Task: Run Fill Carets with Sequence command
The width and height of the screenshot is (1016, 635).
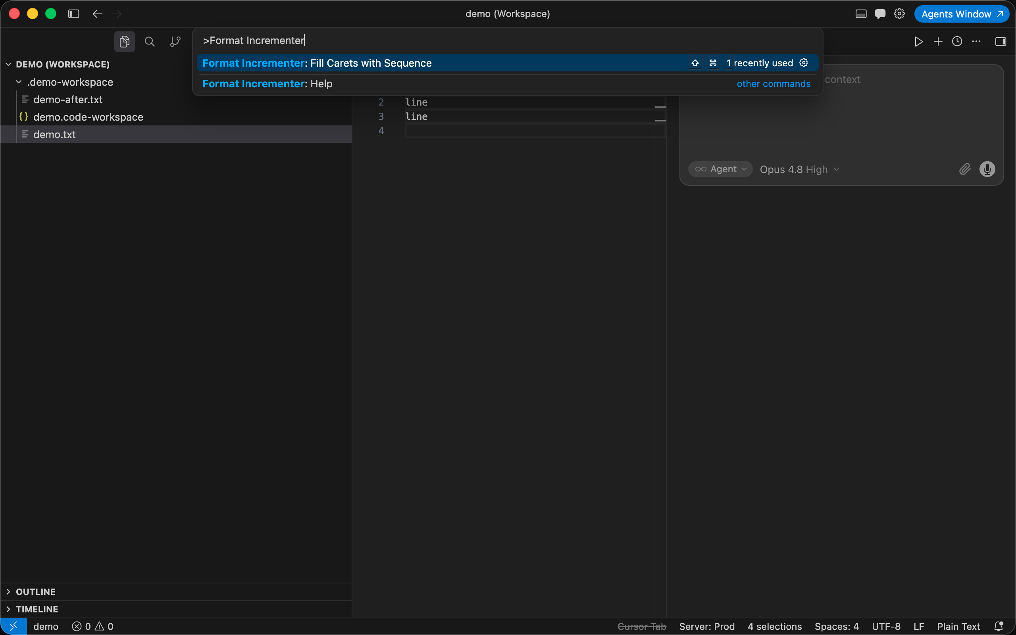Action: click(x=508, y=63)
